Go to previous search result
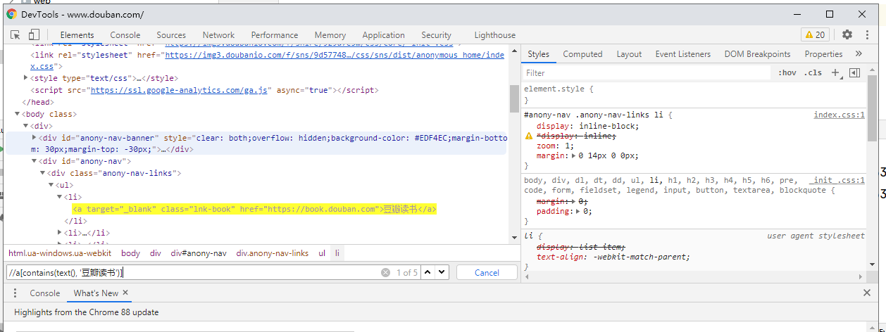Image resolution: width=886 pixels, height=332 pixels. click(428, 272)
